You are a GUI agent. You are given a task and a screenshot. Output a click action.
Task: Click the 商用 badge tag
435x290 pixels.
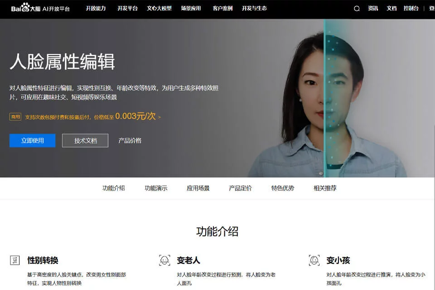(x=15, y=116)
